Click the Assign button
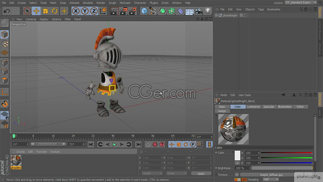Viewport: 323px width, 182px height. (x=222, y=111)
